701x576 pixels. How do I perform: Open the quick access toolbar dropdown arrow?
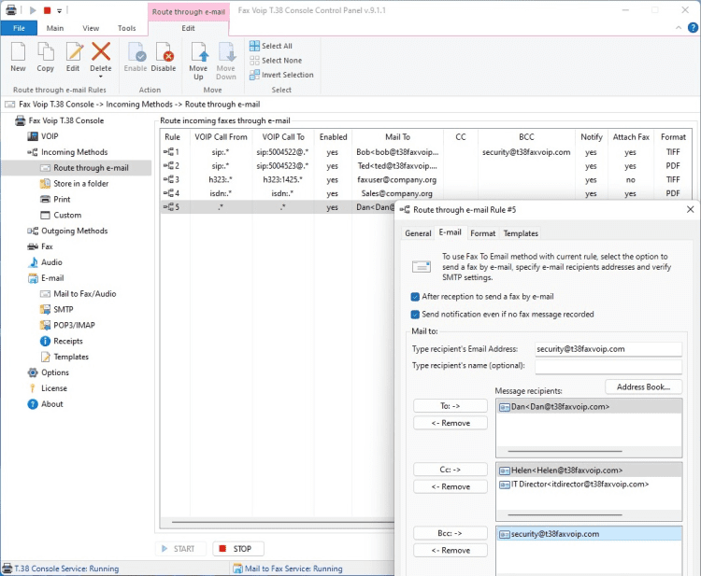(59, 10)
